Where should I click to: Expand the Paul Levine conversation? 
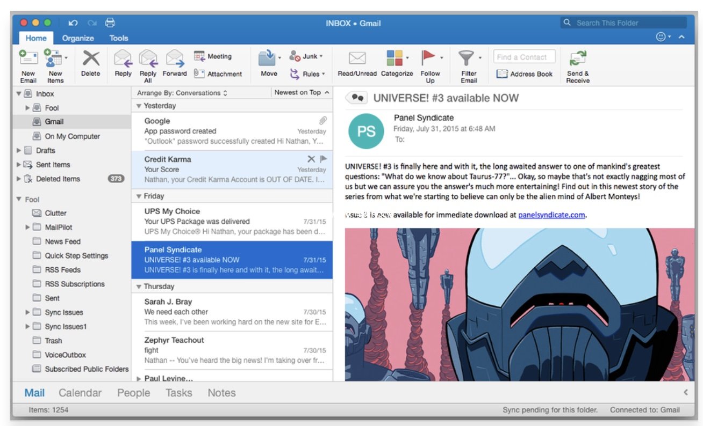[x=139, y=378]
